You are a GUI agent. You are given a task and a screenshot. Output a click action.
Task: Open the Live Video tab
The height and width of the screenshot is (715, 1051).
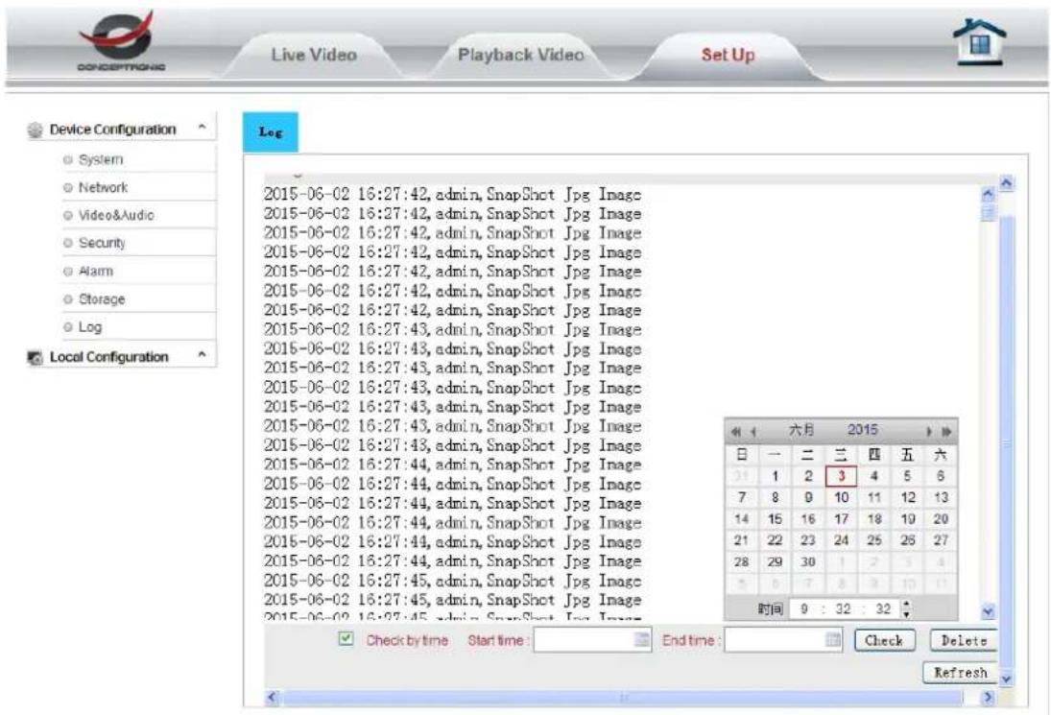(314, 55)
